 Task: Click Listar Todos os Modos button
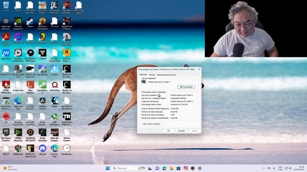click(151, 124)
